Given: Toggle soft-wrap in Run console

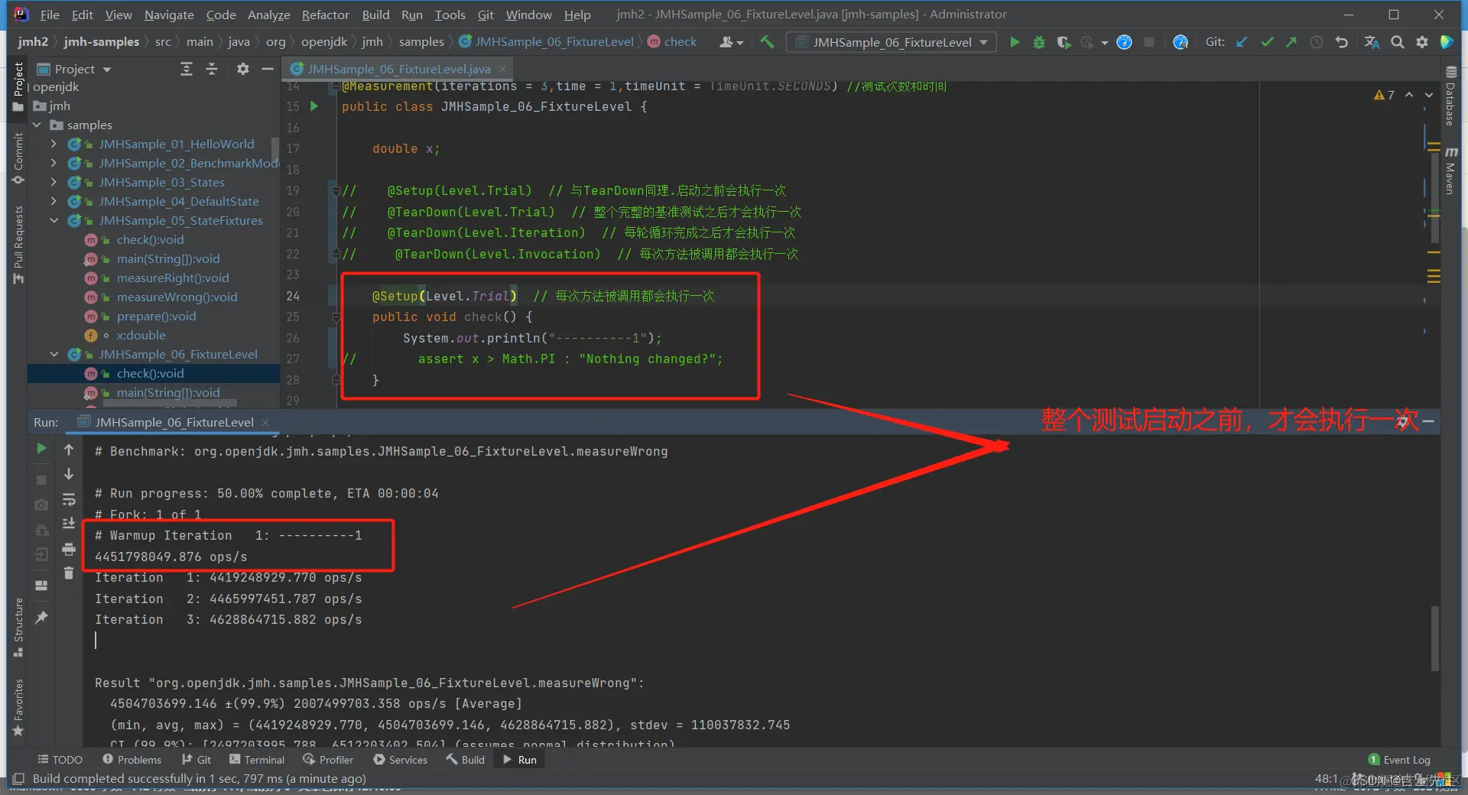Looking at the screenshot, I should pyautogui.click(x=69, y=499).
